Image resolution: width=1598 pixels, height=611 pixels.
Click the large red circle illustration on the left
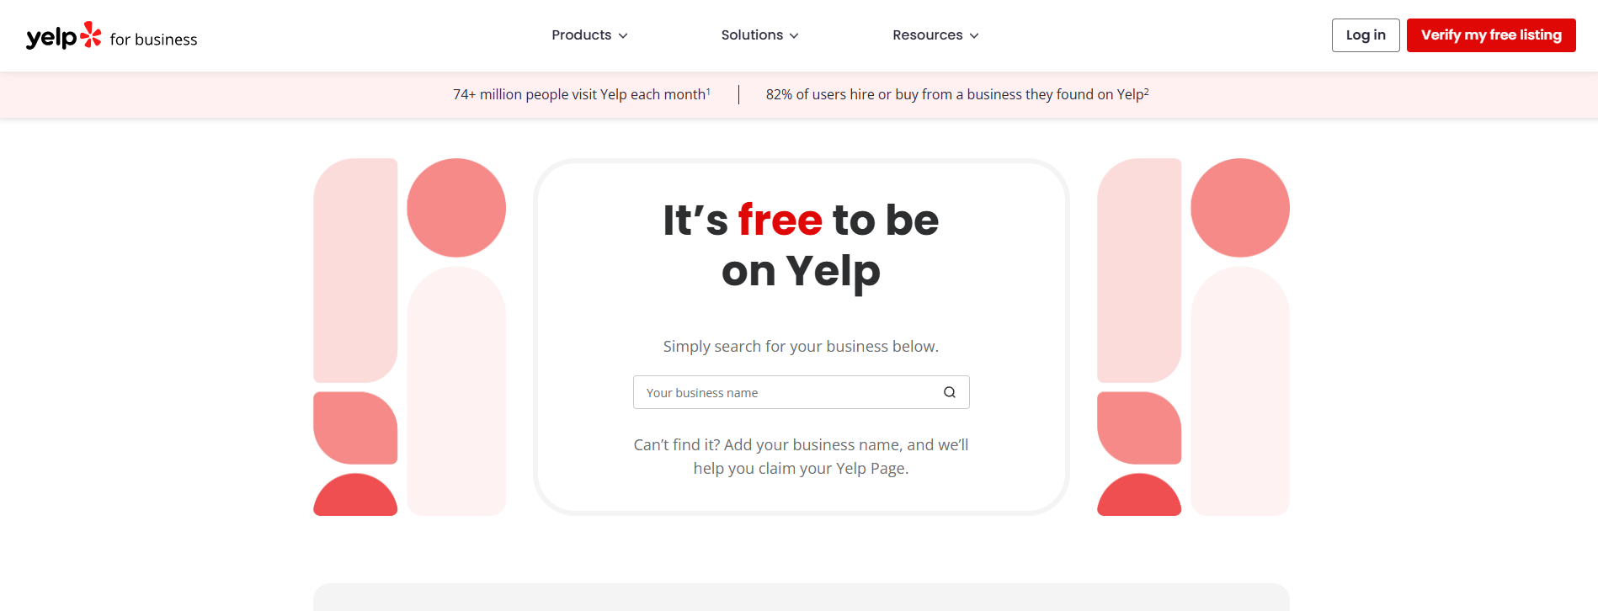456,207
